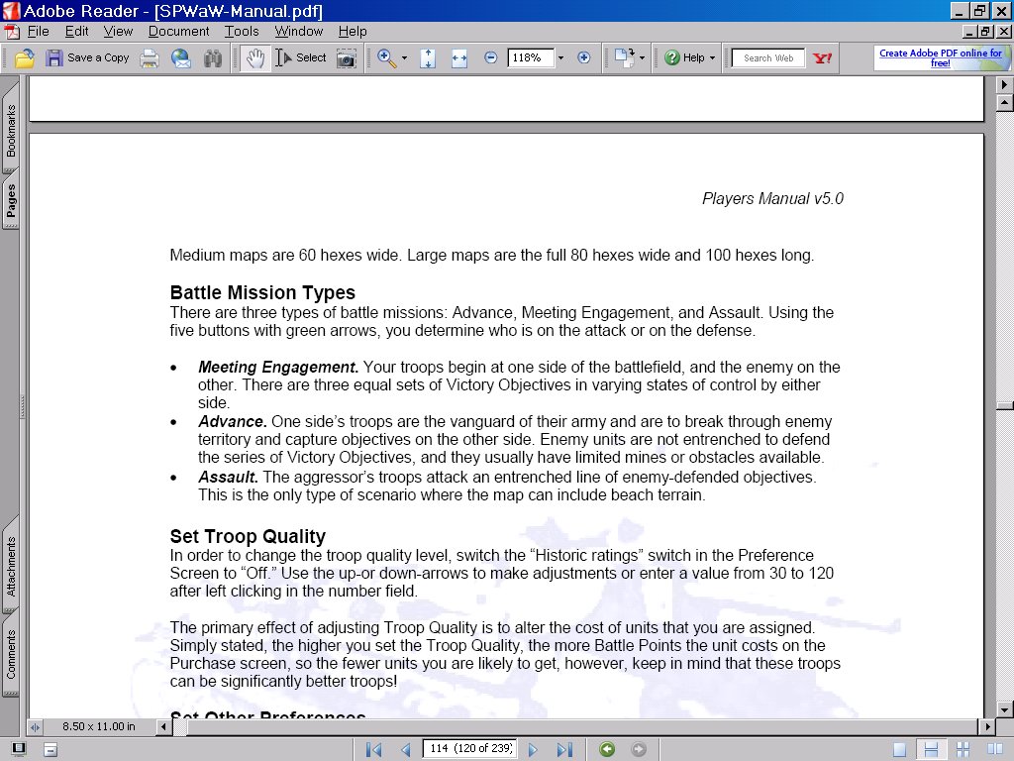The width and height of the screenshot is (1014, 761).
Task: Open the Window menu
Action: coord(298,31)
